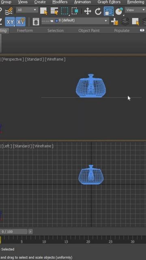Image resolution: width=146 pixels, height=260 pixels.
Task: Switch to the Freeform ribbon tab
Action: (25, 30)
